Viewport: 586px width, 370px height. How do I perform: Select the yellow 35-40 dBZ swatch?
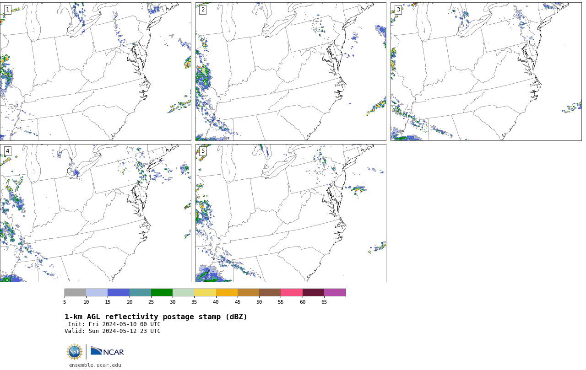tap(205, 293)
